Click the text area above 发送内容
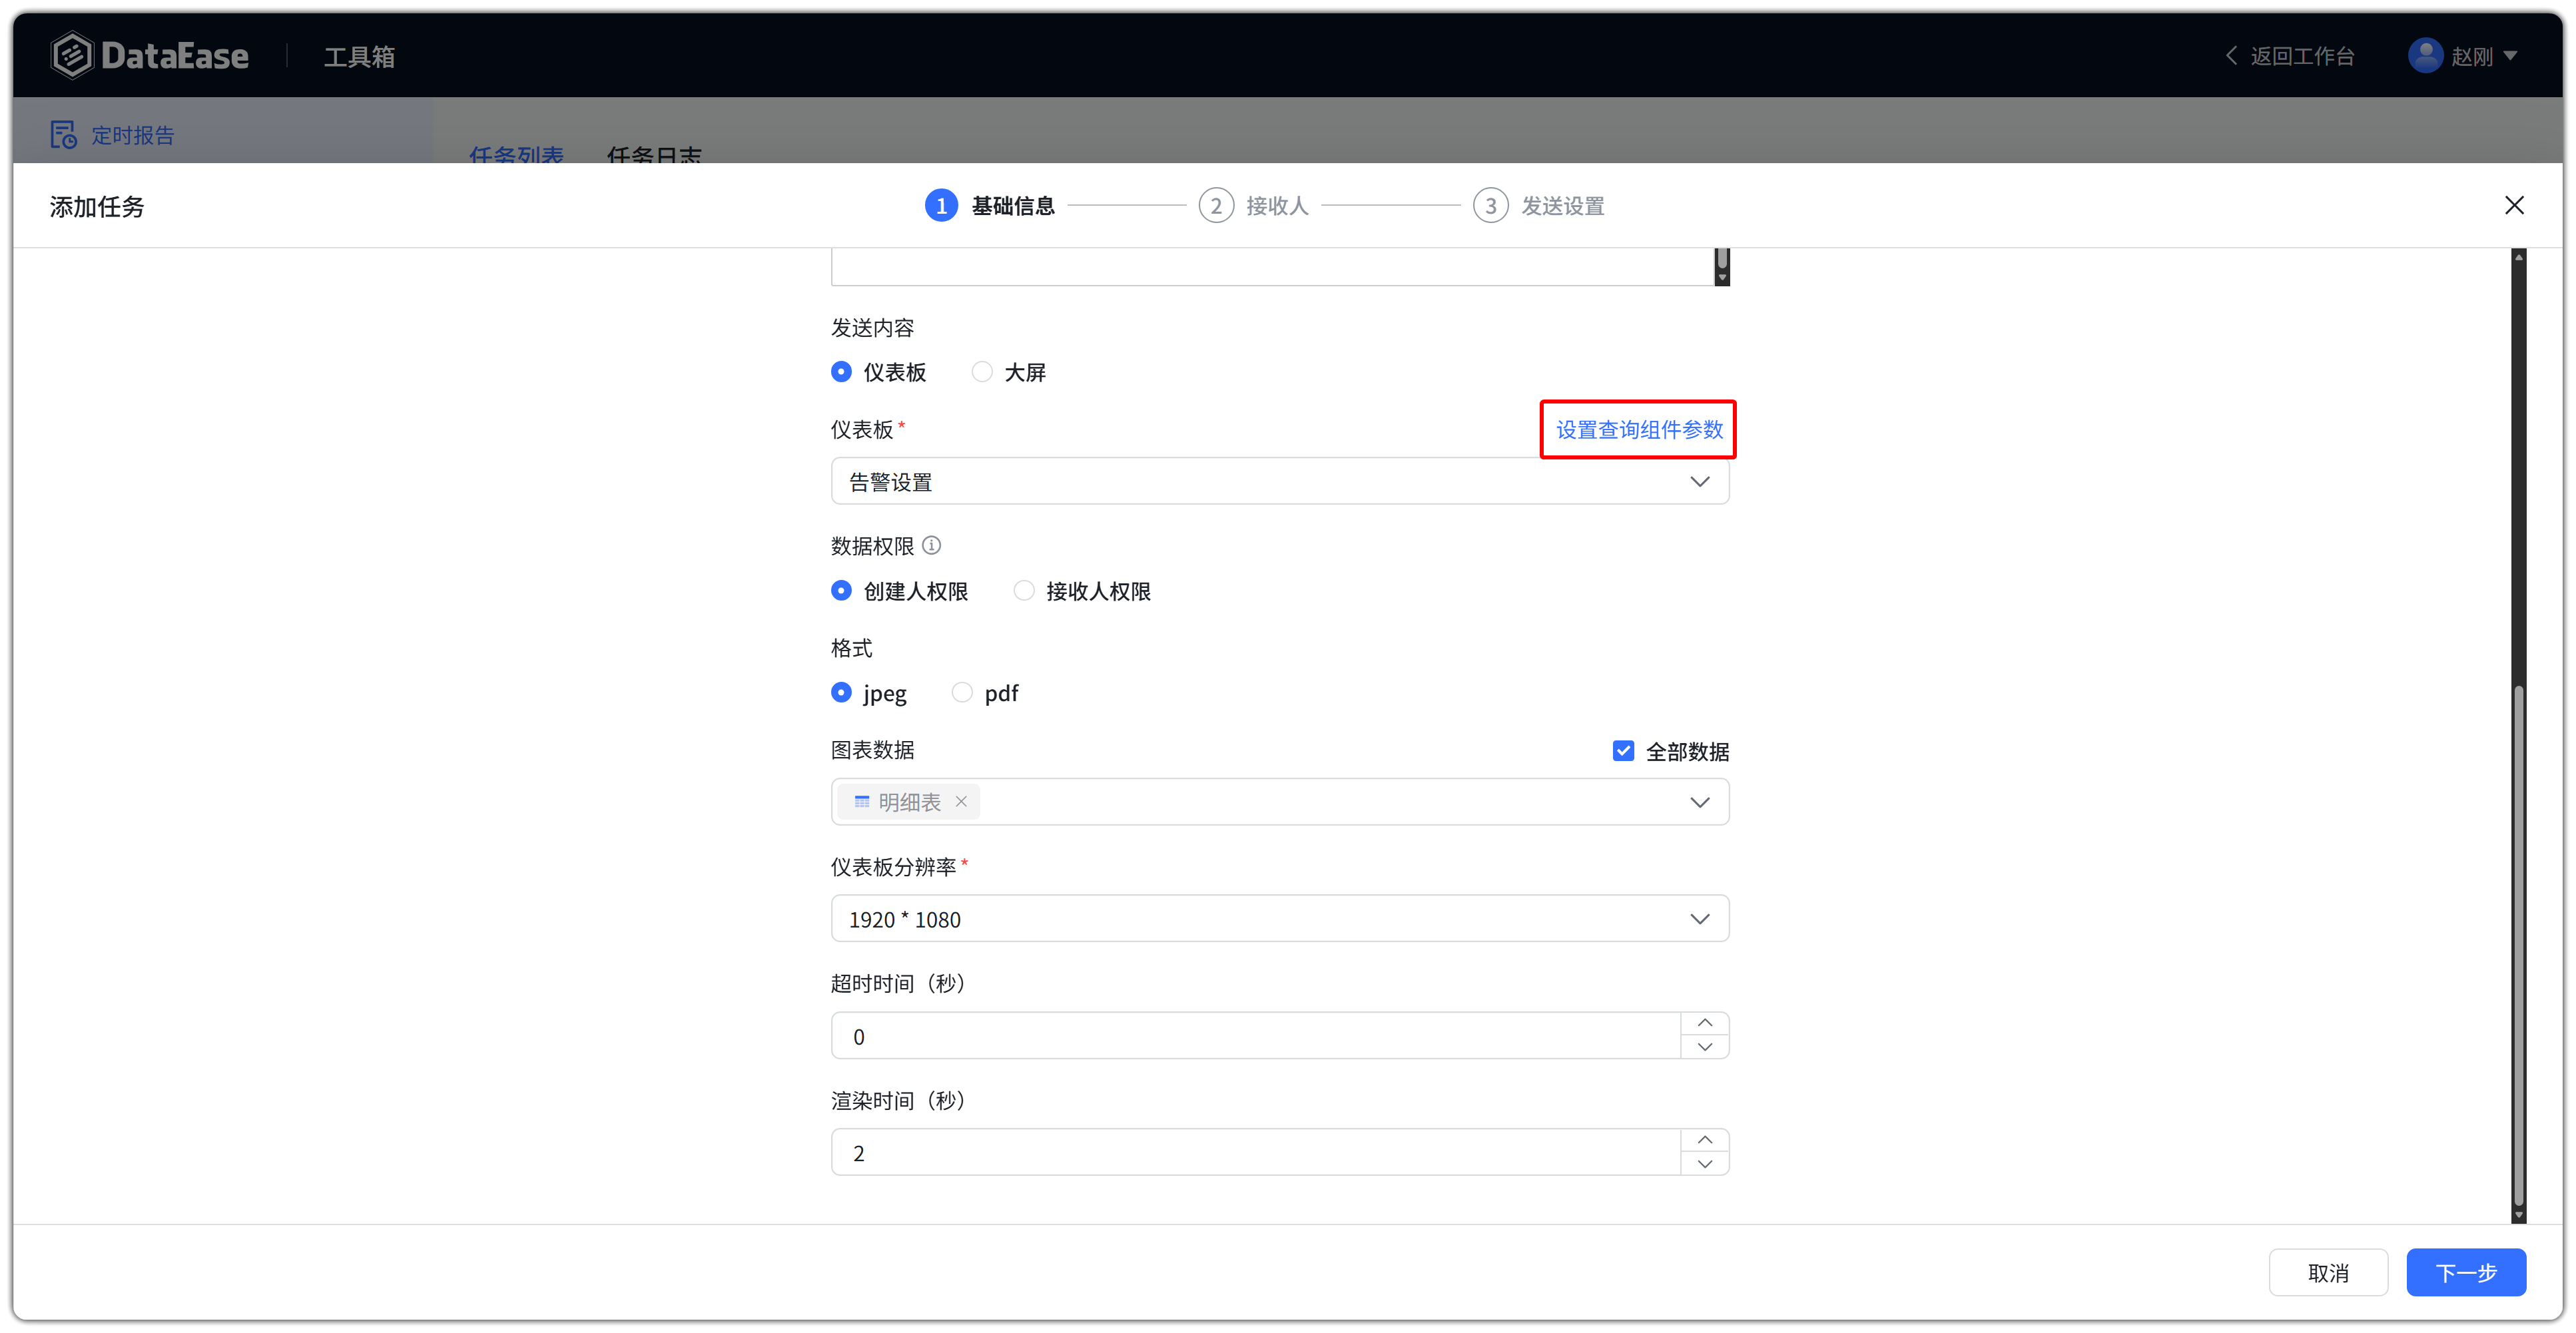 coord(1272,266)
